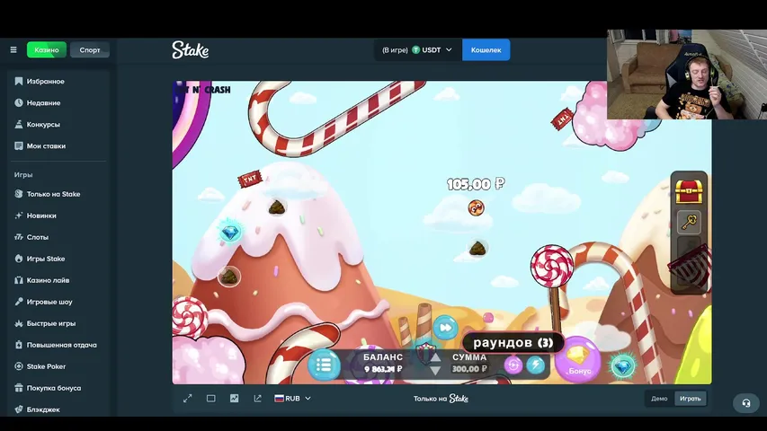Viewport: 767px width, 431px height.
Task: Click the purple autoplay icon
Action: (513, 365)
